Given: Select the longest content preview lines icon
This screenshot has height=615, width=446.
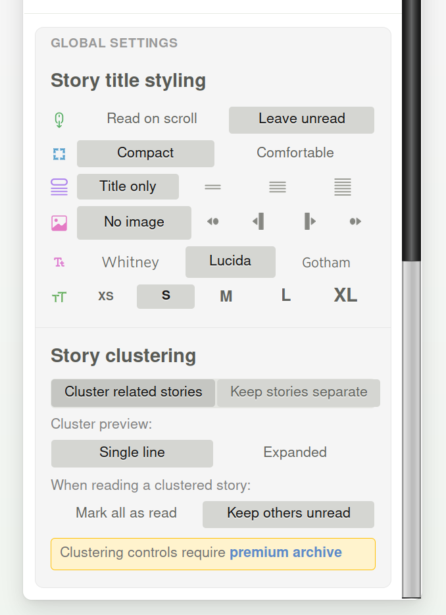Looking at the screenshot, I should (x=343, y=187).
